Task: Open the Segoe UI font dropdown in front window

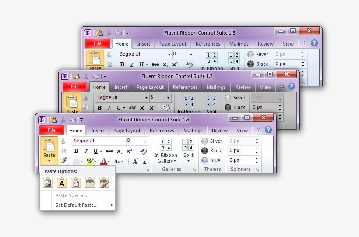Action: coord(123,141)
